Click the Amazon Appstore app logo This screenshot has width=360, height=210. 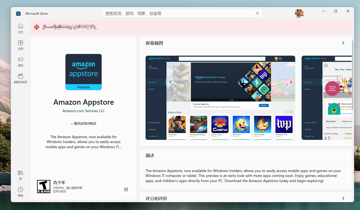[83, 72]
